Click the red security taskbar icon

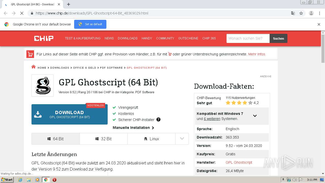pyautogui.click(x=54, y=180)
